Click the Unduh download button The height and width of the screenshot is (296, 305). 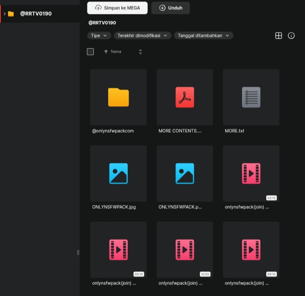(x=170, y=8)
